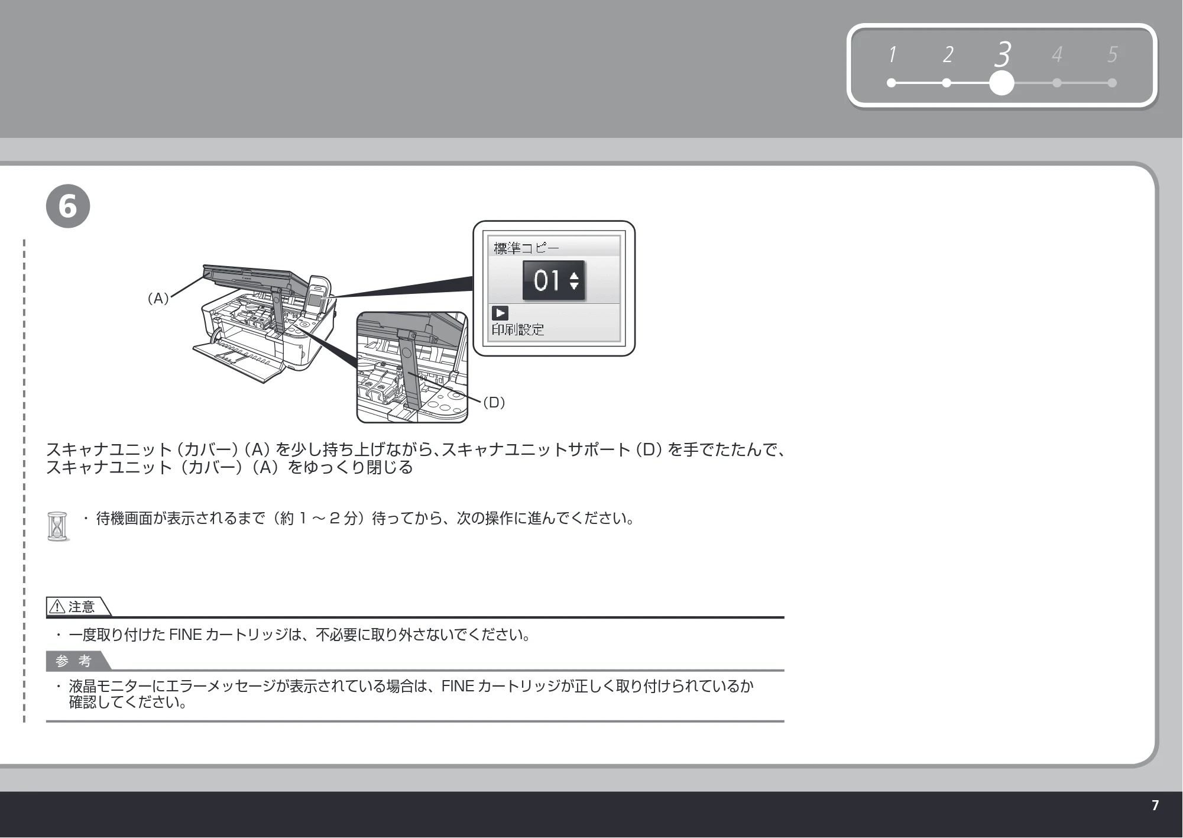Click step 2 in progress indicator
Image resolution: width=1183 pixels, height=838 pixels.
(x=947, y=67)
